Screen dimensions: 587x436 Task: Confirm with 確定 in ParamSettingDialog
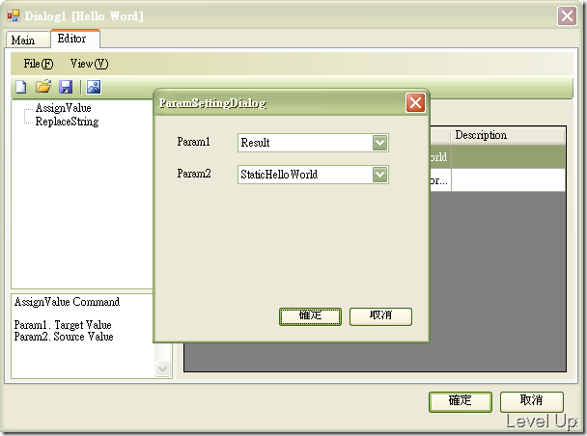click(x=310, y=316)
